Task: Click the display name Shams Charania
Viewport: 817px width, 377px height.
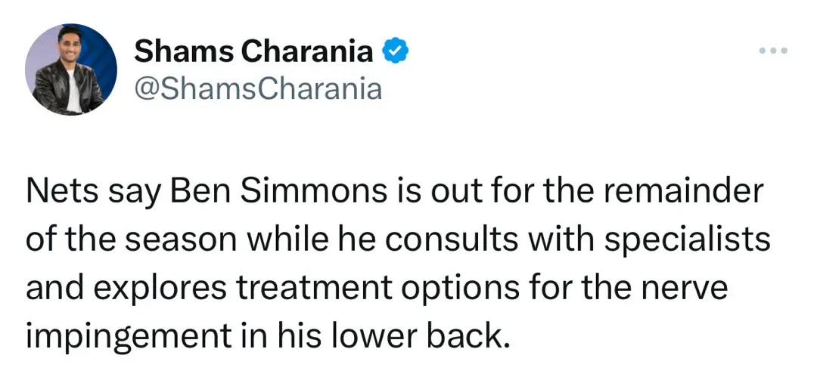Action: point(253,51)
